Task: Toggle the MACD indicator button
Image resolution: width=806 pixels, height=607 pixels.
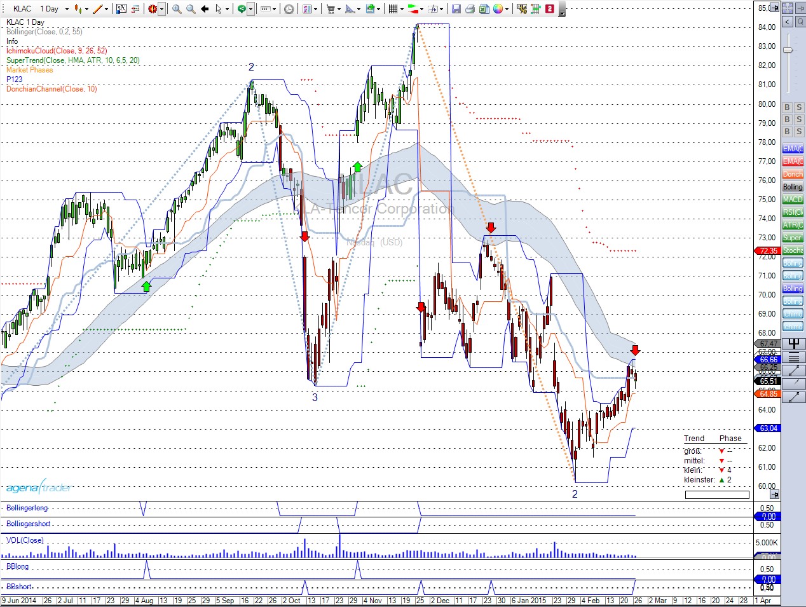Action: (793, 200)
